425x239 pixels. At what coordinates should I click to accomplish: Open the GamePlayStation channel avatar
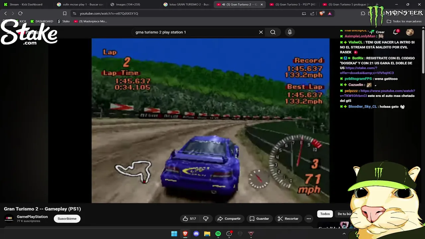pyautogui.click(x=9, y=218)
